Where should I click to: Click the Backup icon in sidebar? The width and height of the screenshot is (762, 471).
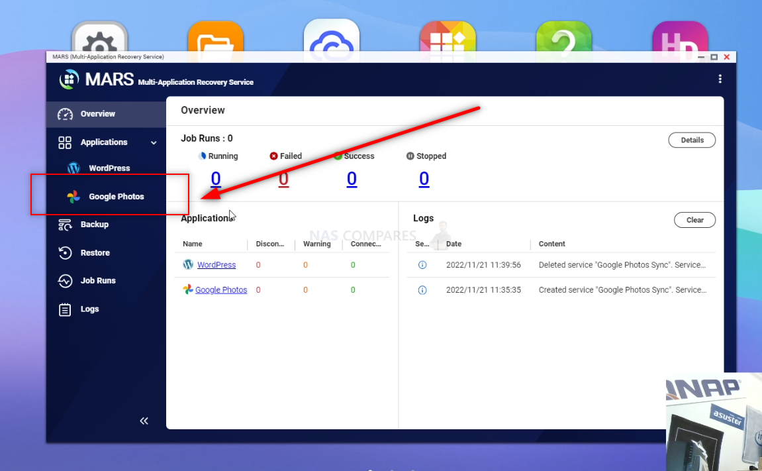65,225
